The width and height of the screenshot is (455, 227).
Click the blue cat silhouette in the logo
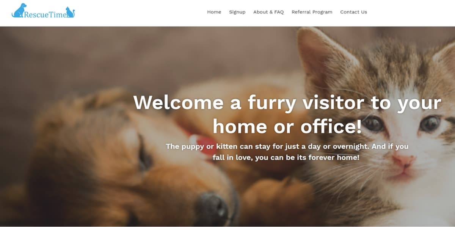[71, 12]
